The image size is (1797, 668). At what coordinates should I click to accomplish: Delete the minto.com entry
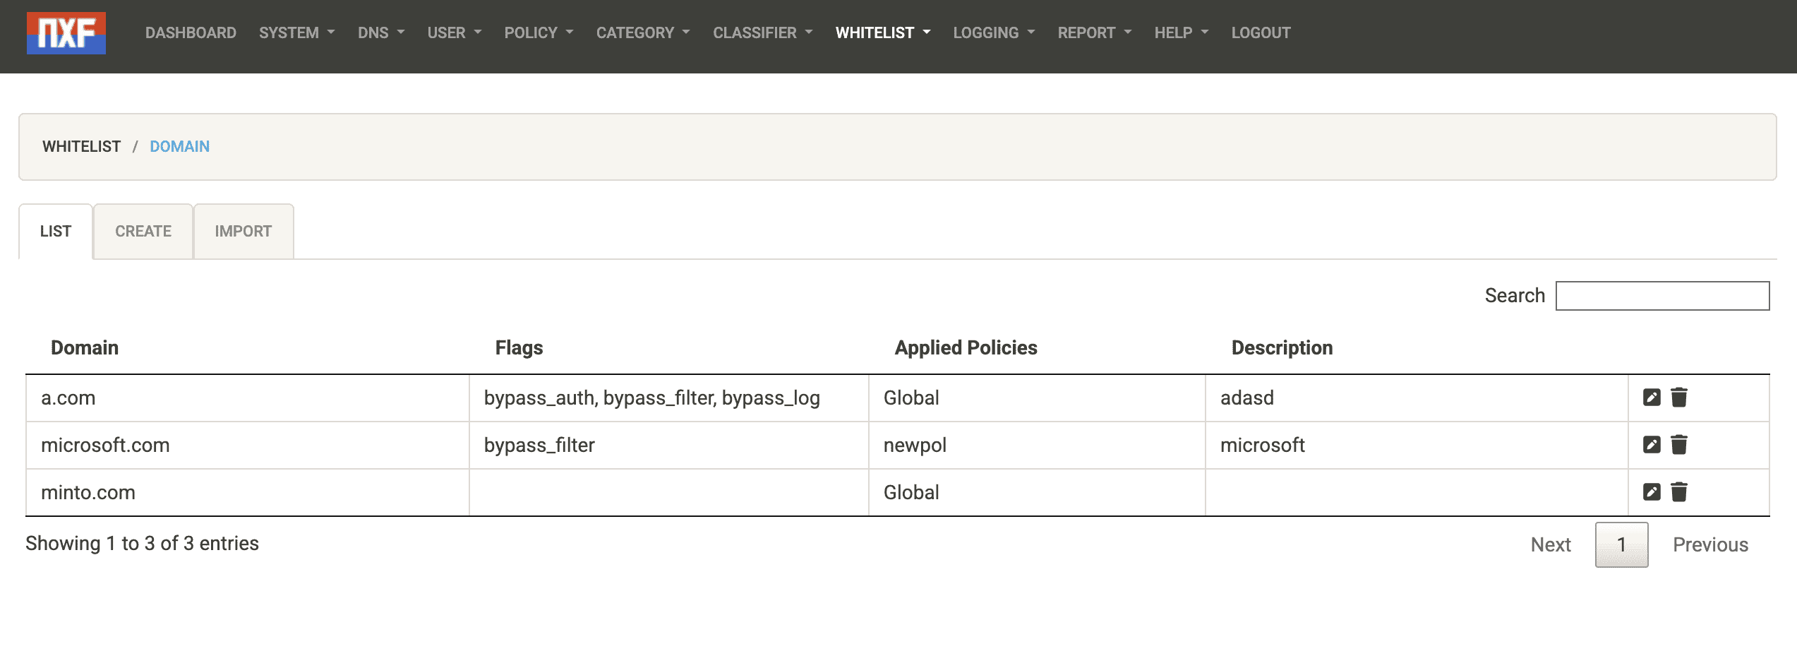(x=1679, y=492)
